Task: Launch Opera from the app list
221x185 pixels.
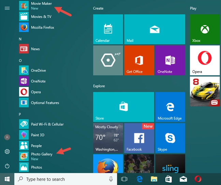Action: pyautogui.click(x=30, y=92)
